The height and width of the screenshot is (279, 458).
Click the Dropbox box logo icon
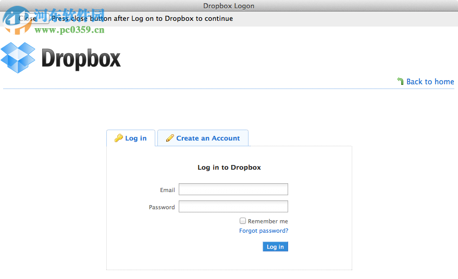[18, 57]
